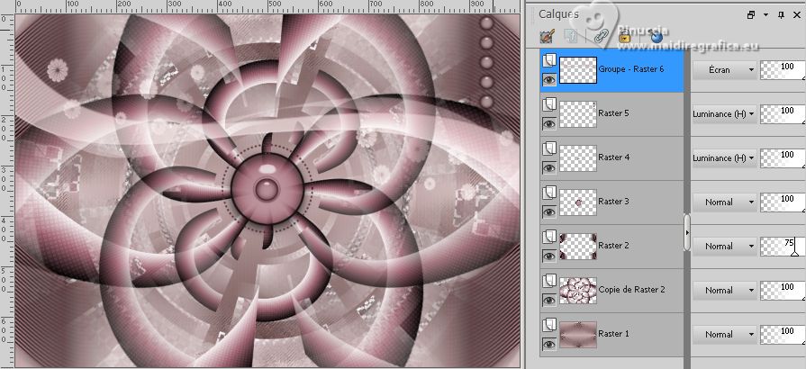Select layer name Raster 2
806x369 pixels.
point(614,246)
